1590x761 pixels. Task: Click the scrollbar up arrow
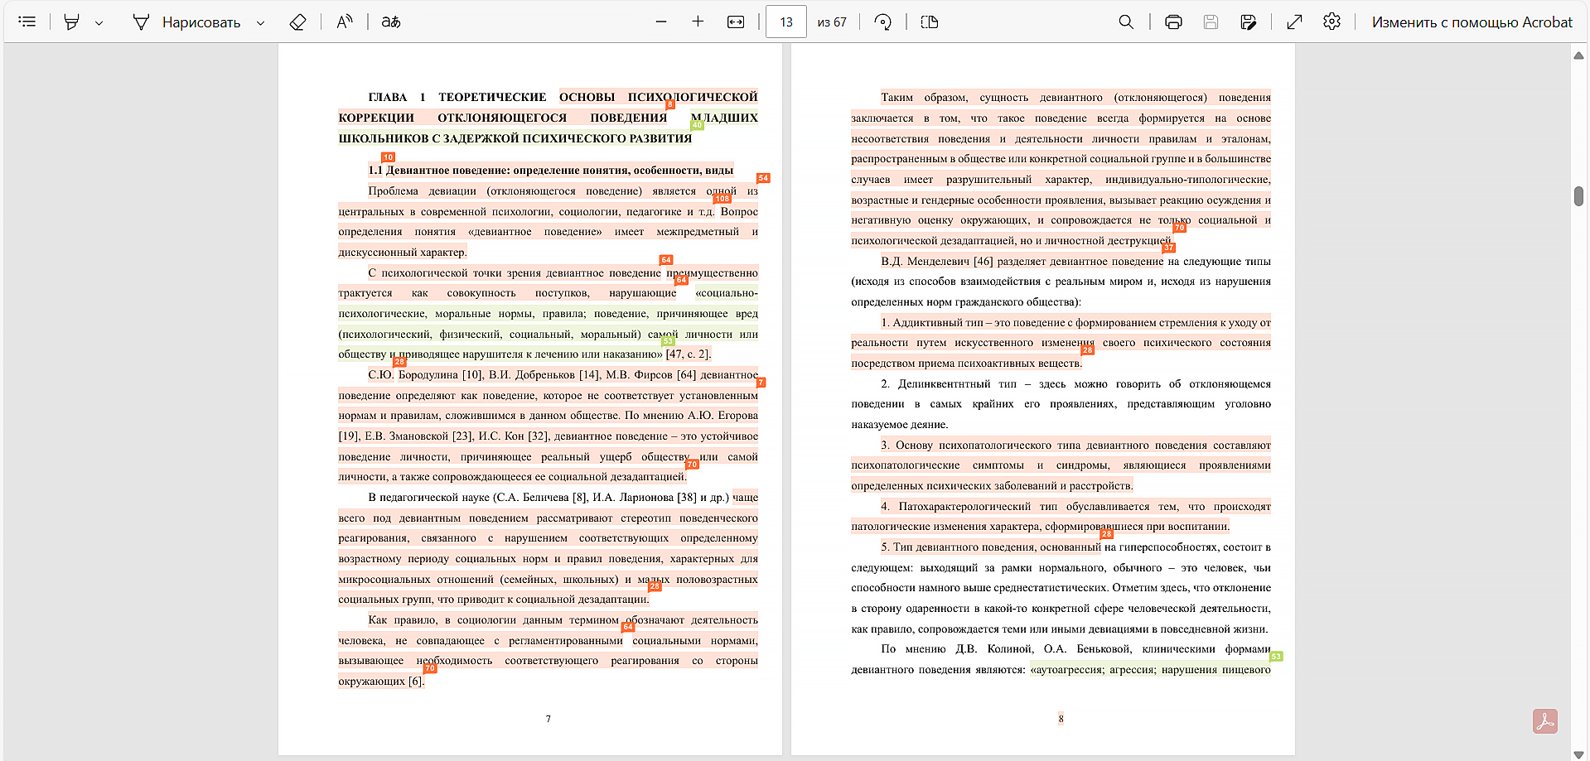click(x=1578, y=55)
